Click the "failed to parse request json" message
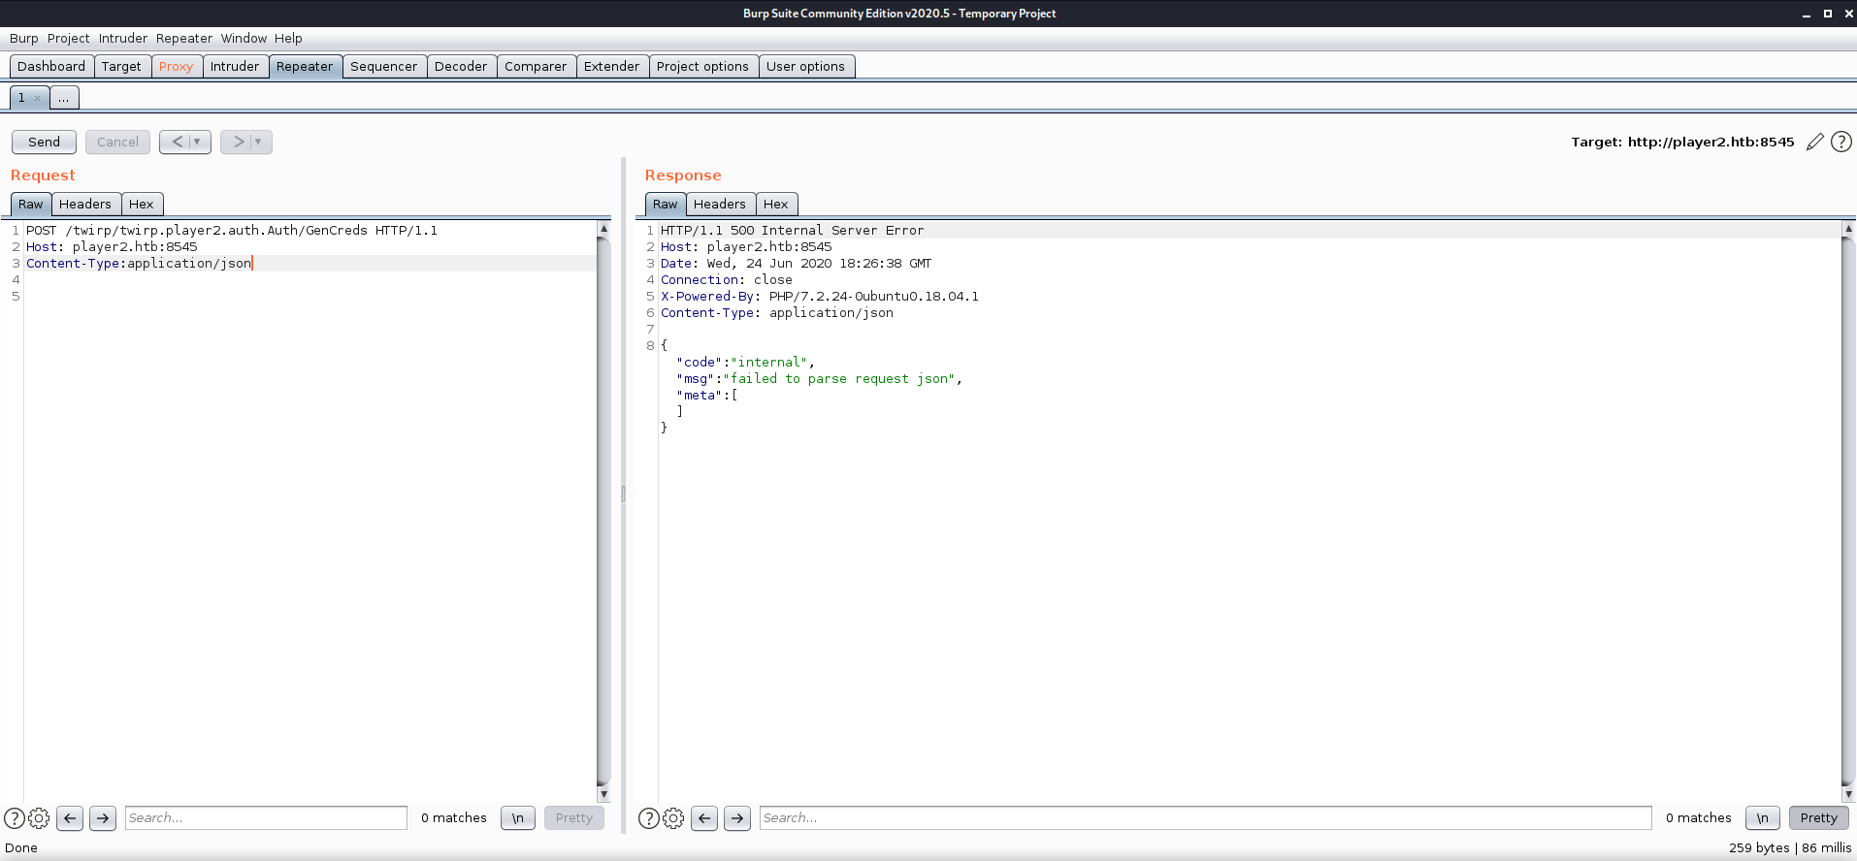 coord(843,379)
